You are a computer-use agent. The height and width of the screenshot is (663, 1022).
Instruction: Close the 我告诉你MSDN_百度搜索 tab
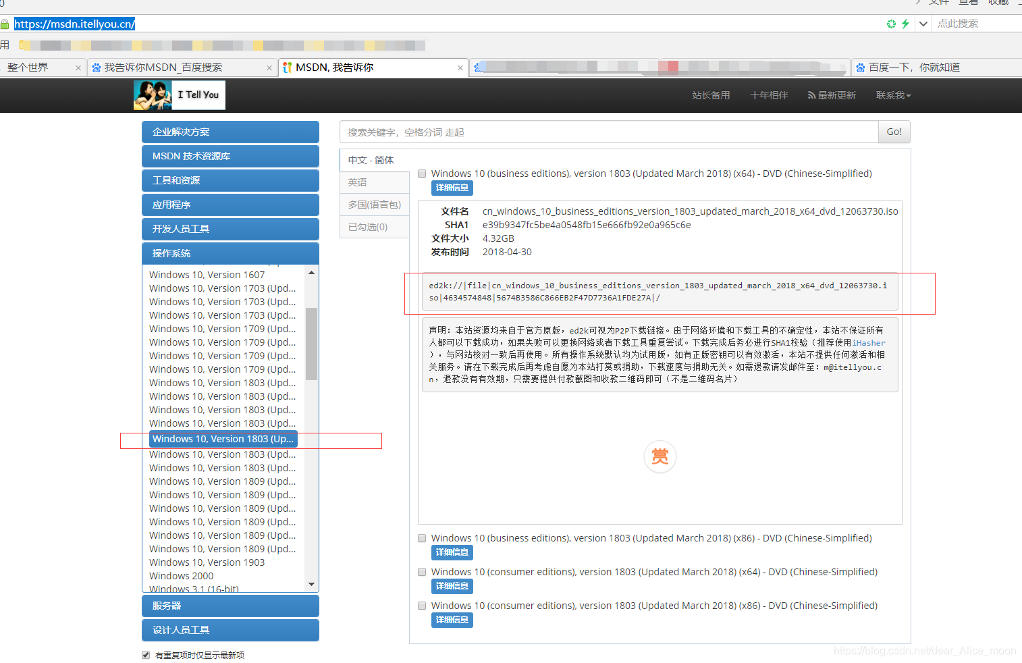click(269, 68)
